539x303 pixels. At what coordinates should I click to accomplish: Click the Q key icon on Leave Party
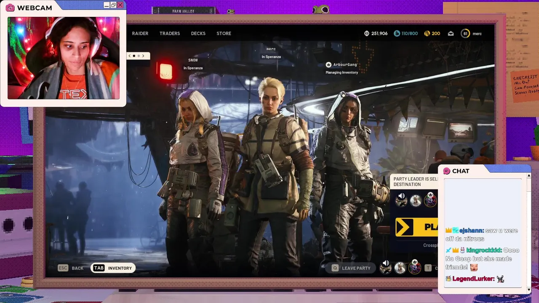[x=335, y=268]
